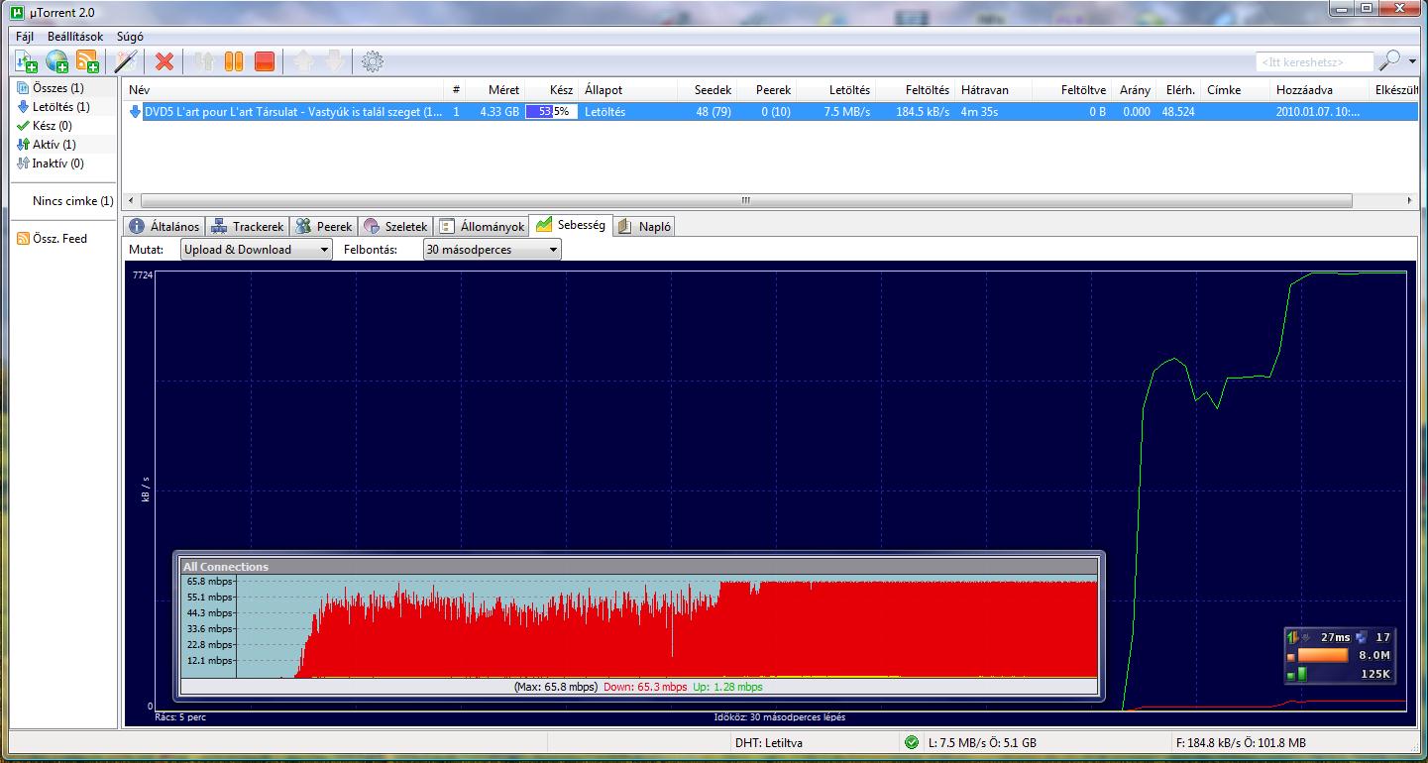Switch to the Sebesség tab
1428x763 pixels.
[571, 225]
